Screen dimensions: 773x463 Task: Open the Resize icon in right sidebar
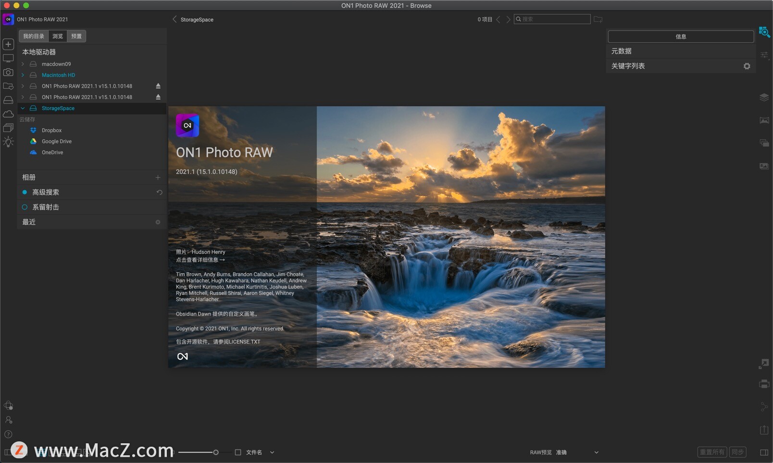(x=764, y=364)
